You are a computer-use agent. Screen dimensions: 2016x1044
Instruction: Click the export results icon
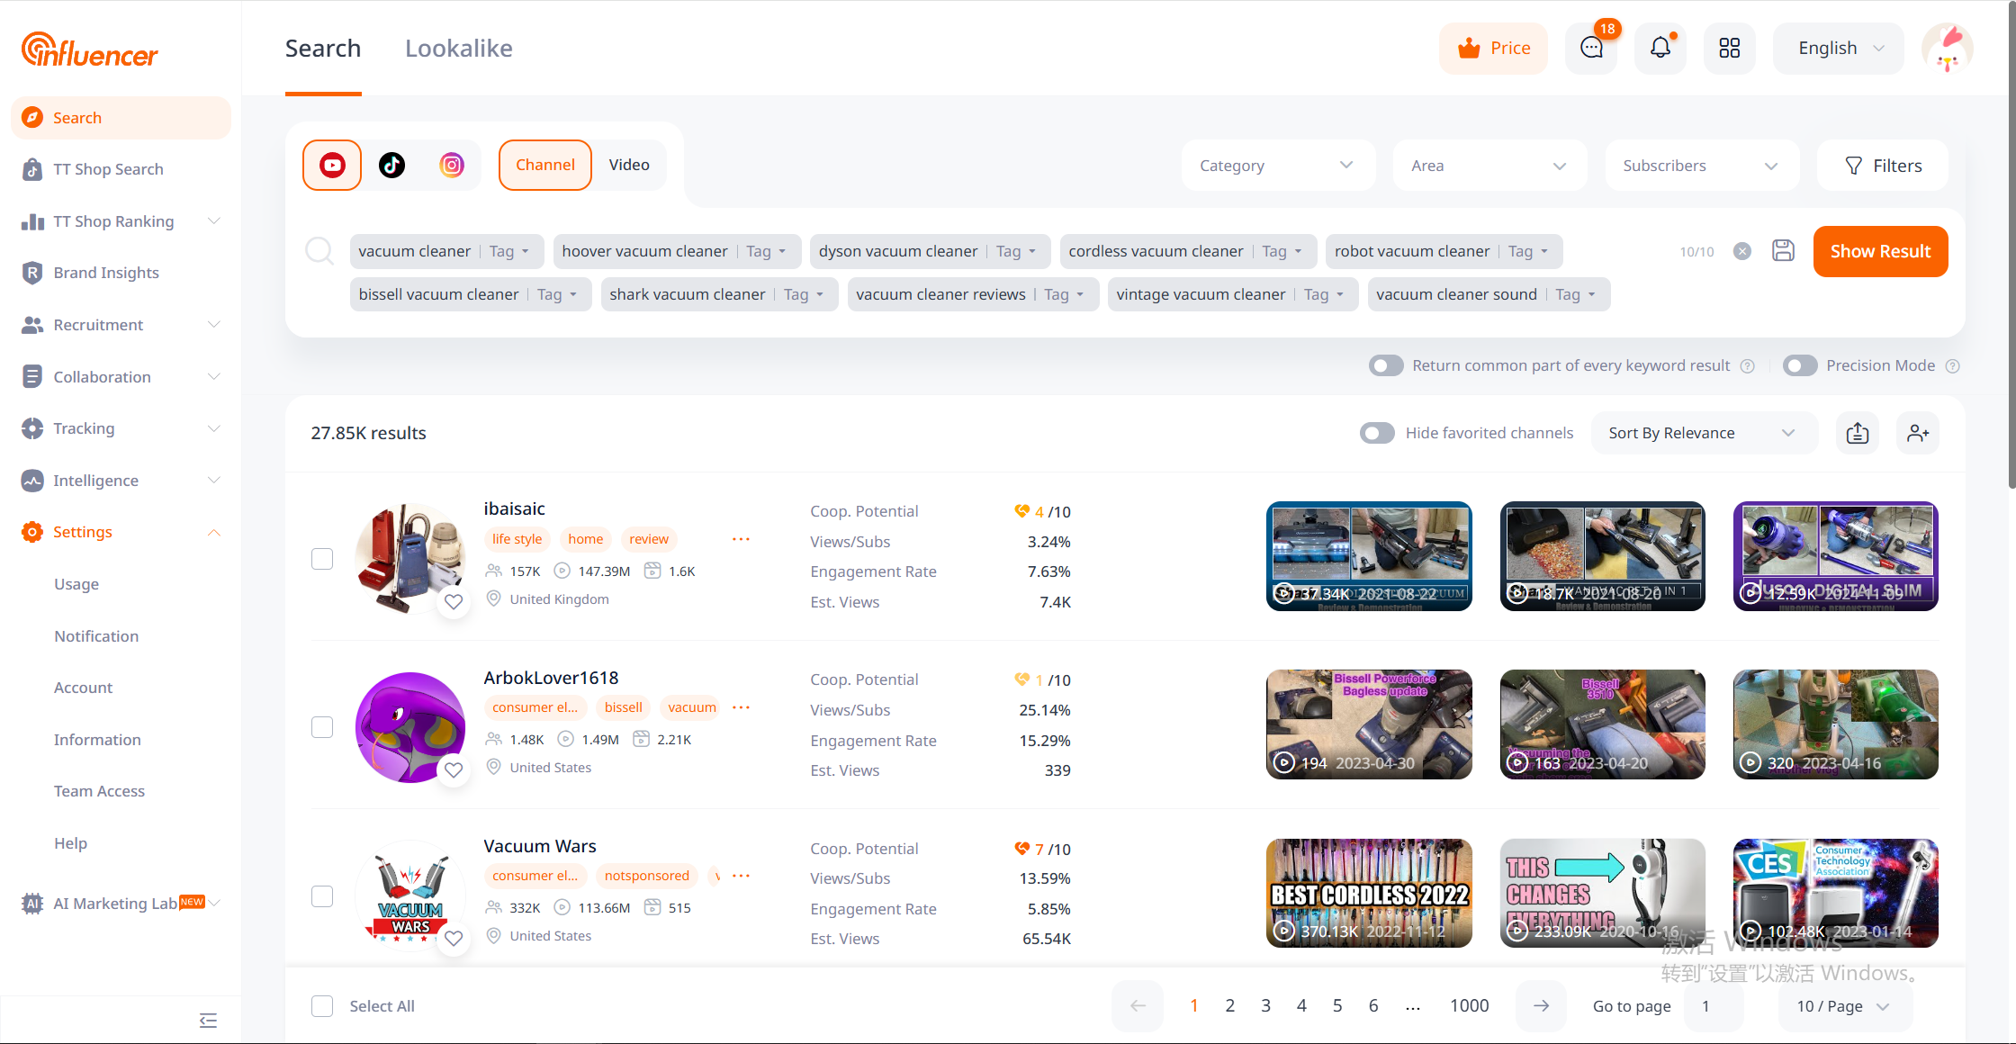coord(1858,433)
